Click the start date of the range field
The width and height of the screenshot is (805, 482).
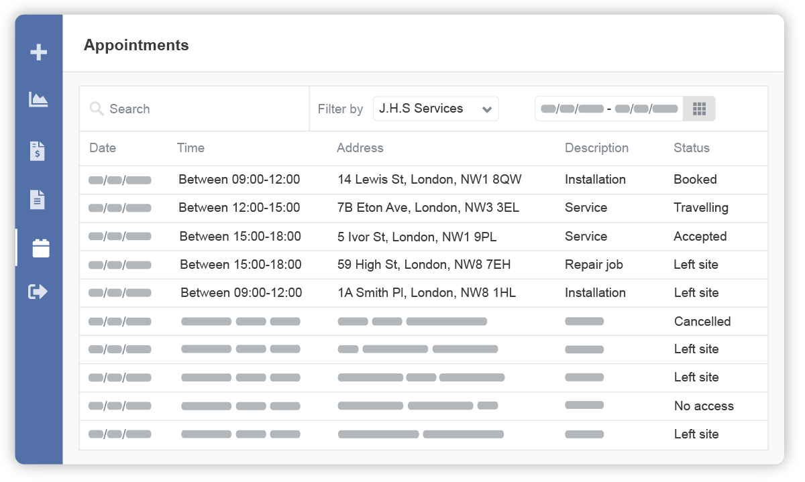pyautogui.click(x=574, y=108)
